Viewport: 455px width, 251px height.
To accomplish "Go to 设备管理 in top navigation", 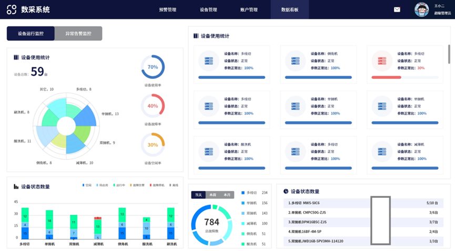I will 208,9.
